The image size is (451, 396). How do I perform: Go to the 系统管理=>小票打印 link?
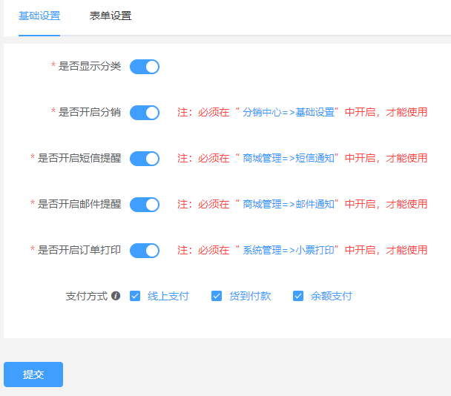[x=291, y=251]
